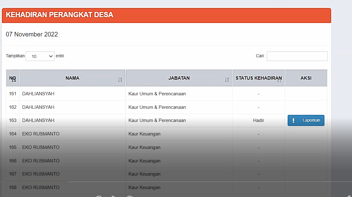Click the NO column header
This screenshot has width=352, height=197.
click(13, 77)
